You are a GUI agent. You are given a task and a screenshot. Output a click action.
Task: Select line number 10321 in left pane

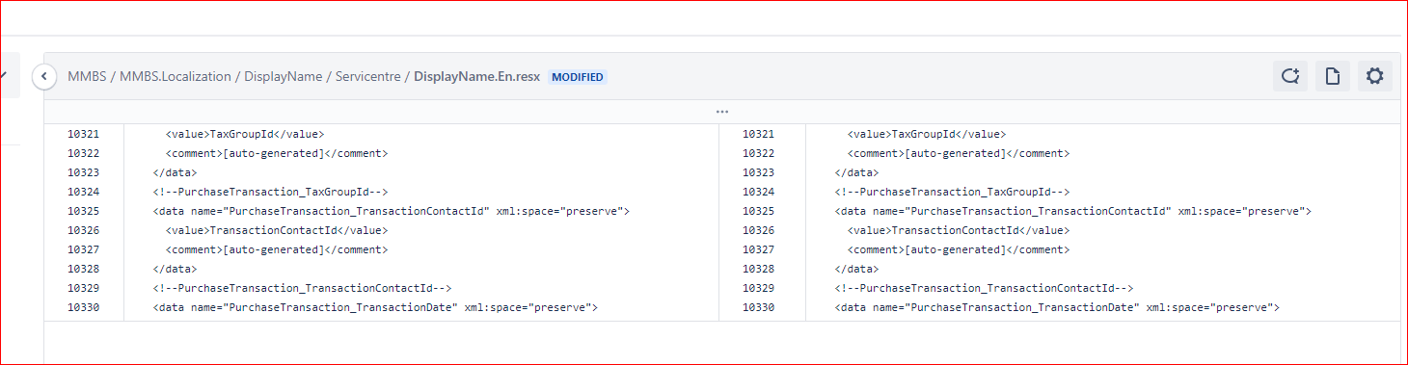tap(83, 134)
